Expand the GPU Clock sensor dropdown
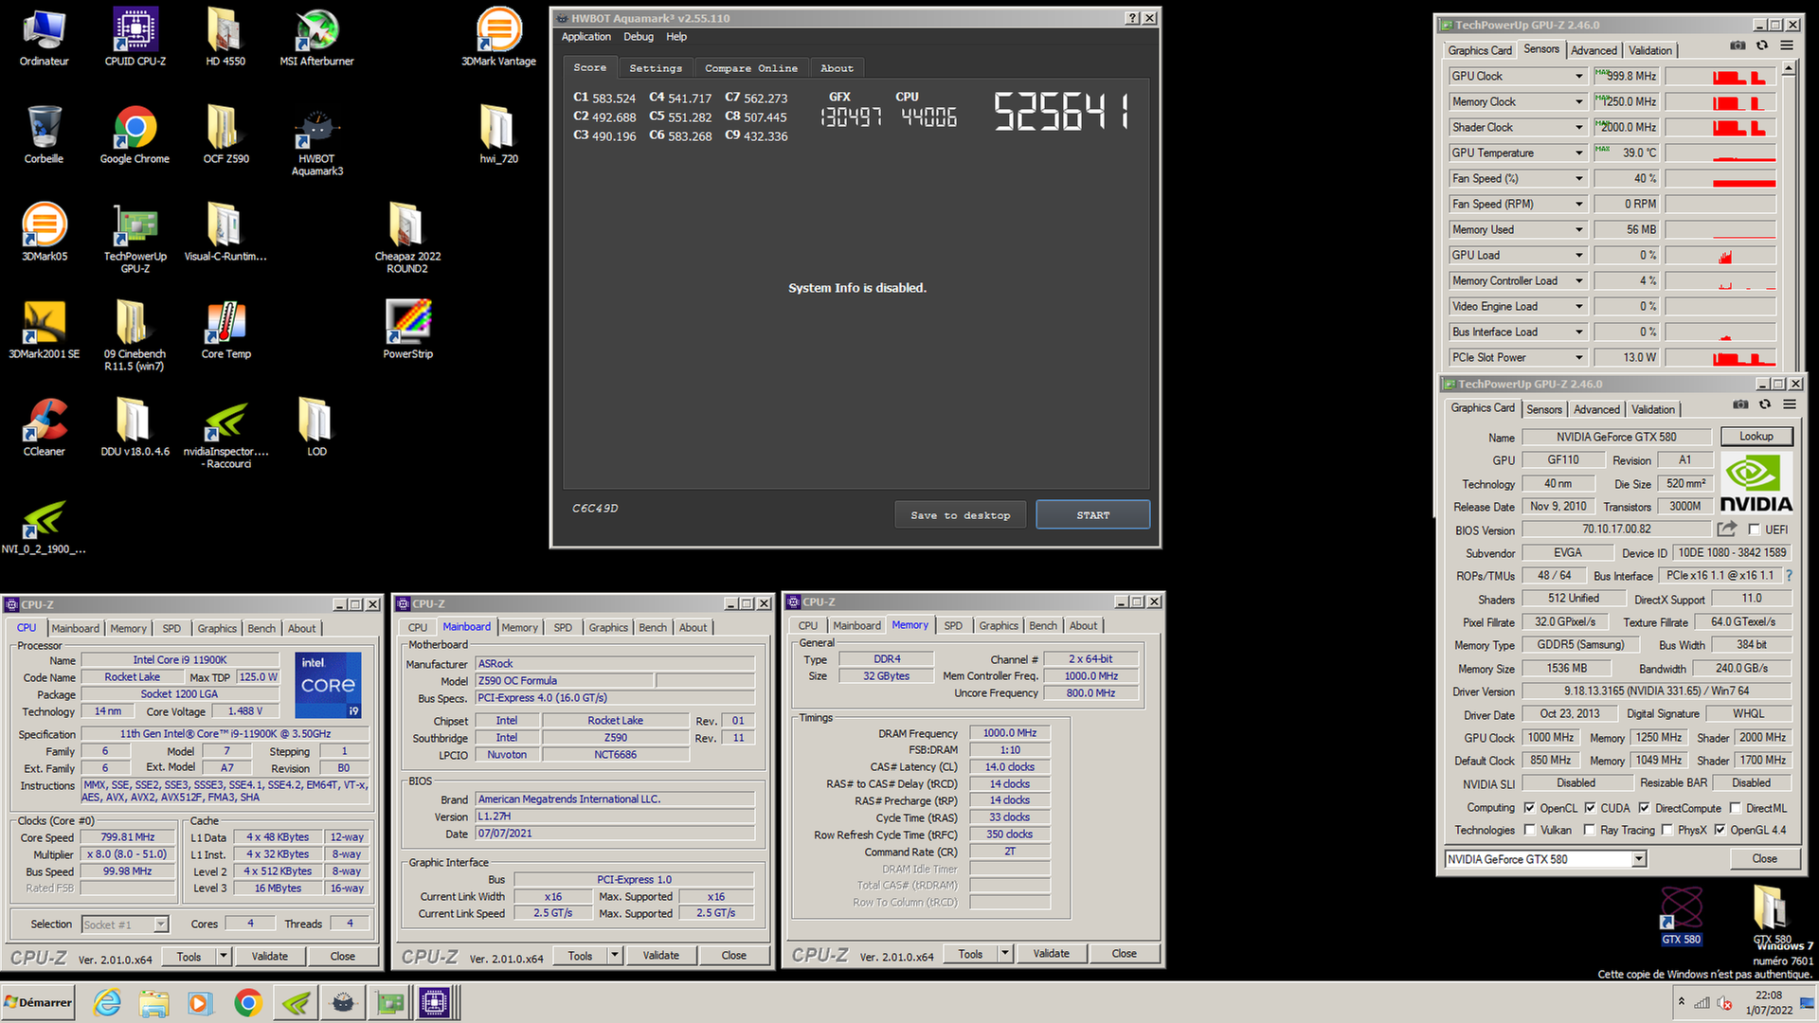Screen dimensions: 1819x1023 1578,76
